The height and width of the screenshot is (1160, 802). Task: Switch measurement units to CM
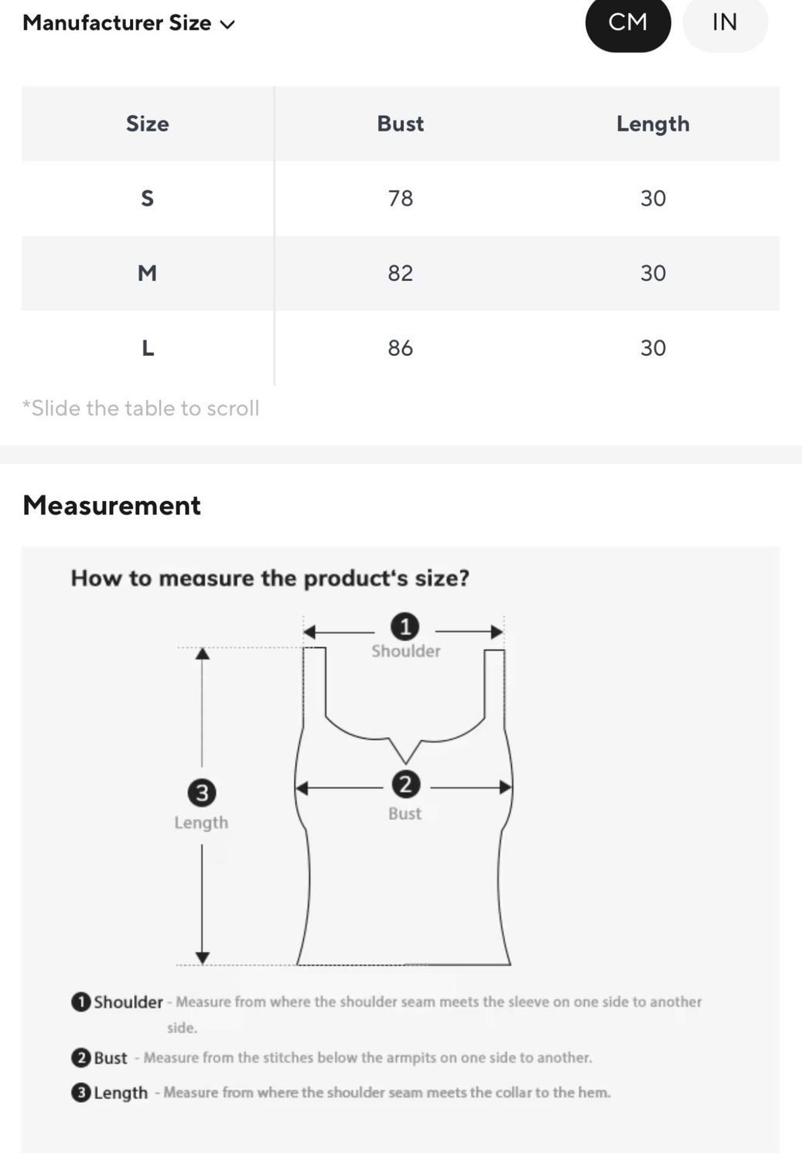628,22
